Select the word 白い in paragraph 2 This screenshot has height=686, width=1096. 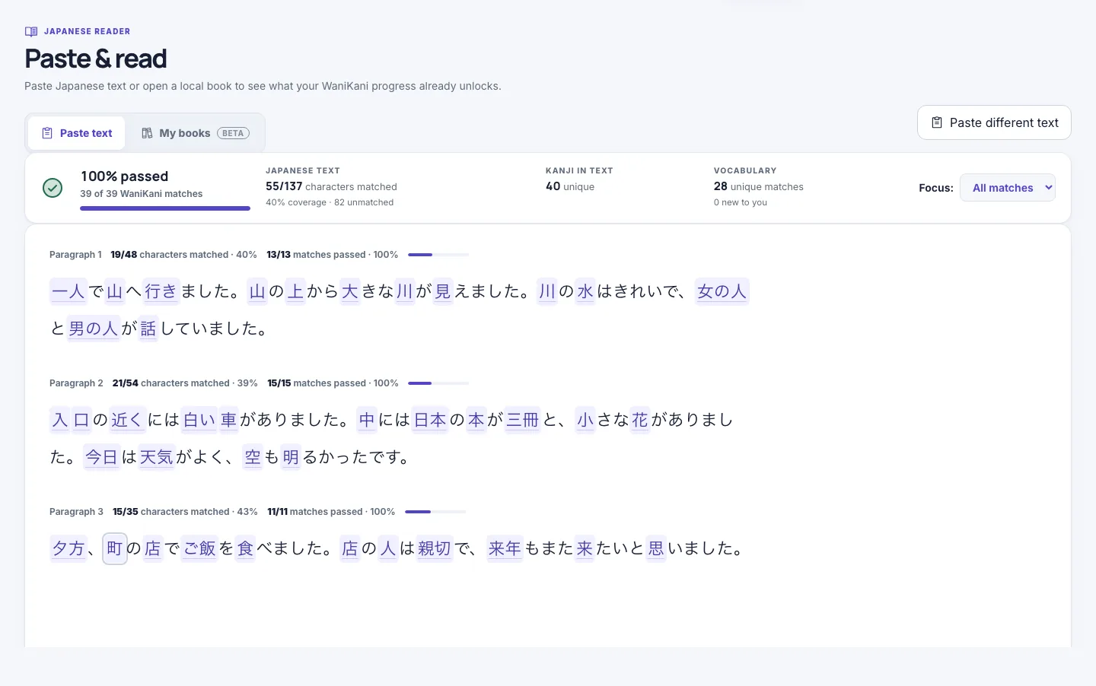(x=200, y=420)
